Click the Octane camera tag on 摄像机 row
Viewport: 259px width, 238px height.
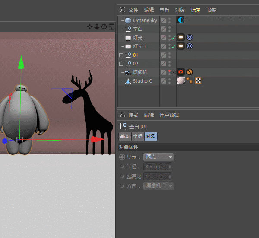tap(181, 72)
